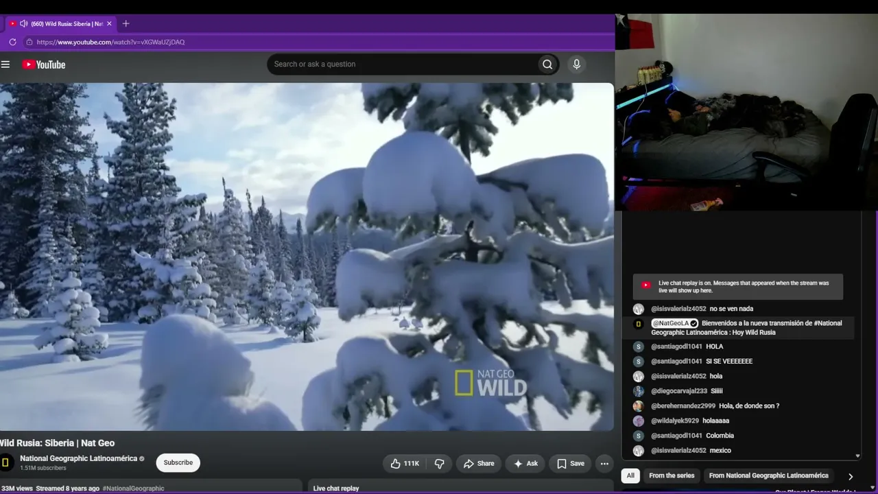Mute the tab using its speaker icon
This screenshot has width=878, height=494.
pyautogui.click(x=24, y=23)
